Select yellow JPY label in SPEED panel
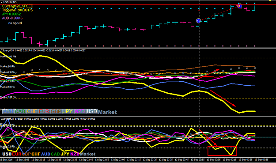Image resolution: width=276 pixels, height=163 pixels. 65,154
